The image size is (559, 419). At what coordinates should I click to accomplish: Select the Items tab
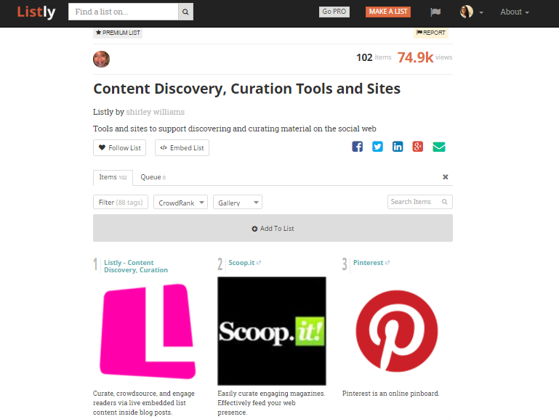[x=113, y=177]
